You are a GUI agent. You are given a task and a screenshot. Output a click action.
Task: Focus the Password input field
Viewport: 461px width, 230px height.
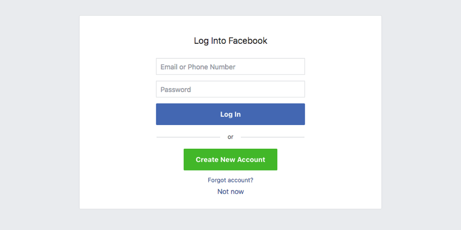(x=230, y=89)
